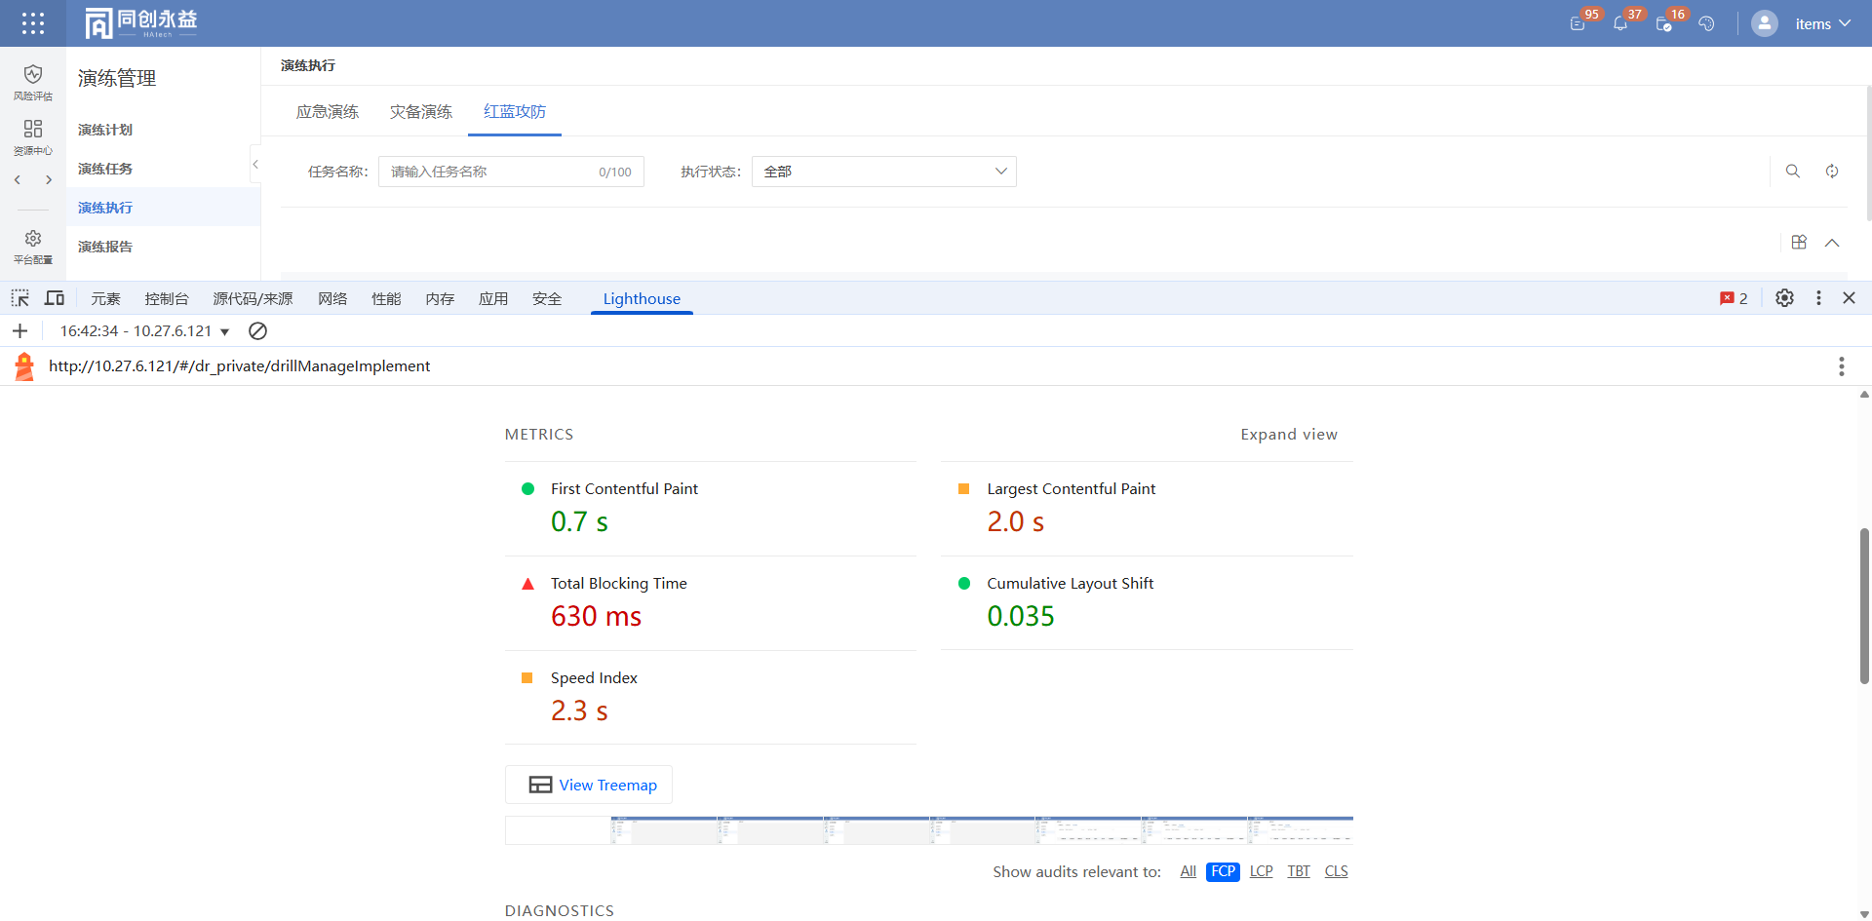
Task: Go to next sidebar page arrow
Action: (49, 180)
